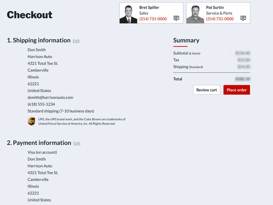This screenshot has width=273, height=205.
Task: Go back with Review cart button
Action: coord(206,90)
